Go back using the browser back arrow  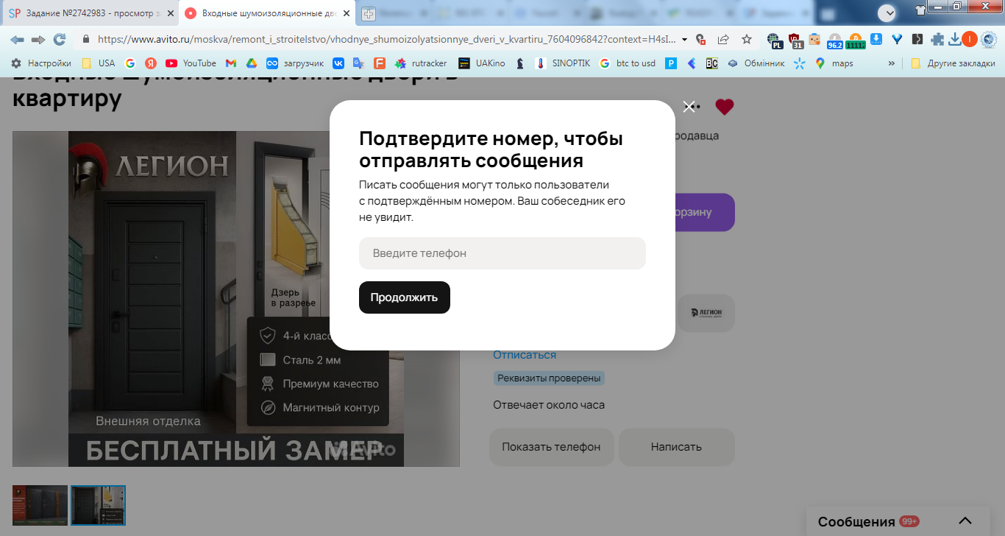17,39
